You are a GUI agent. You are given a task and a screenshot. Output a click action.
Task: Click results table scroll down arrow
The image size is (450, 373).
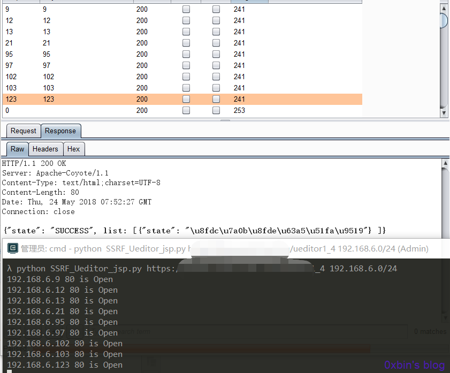[444, 113]
